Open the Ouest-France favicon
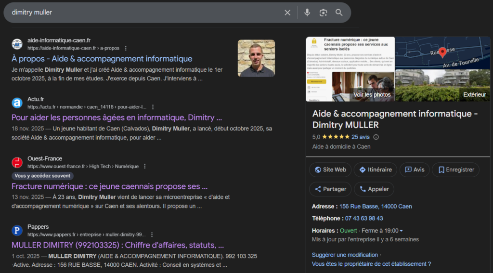Viewport: 493px width, 273px height. pyautogui.click(x=17, y=162)
